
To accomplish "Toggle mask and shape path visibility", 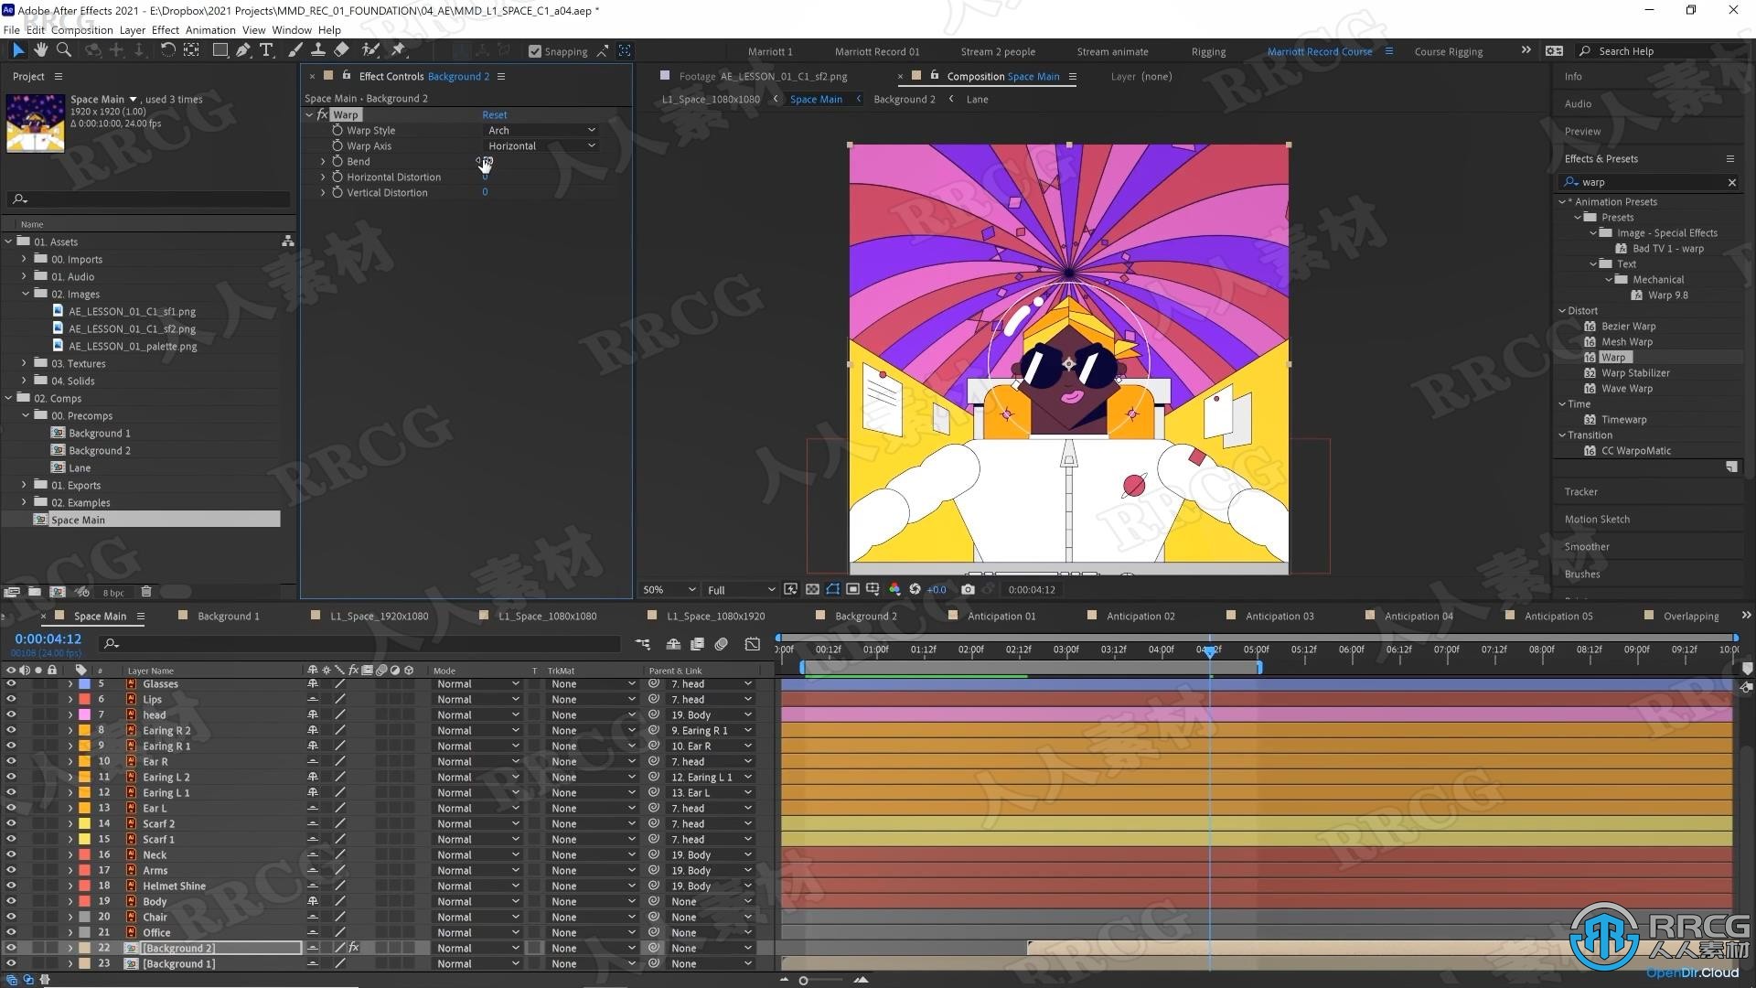I will coord(832,589).
